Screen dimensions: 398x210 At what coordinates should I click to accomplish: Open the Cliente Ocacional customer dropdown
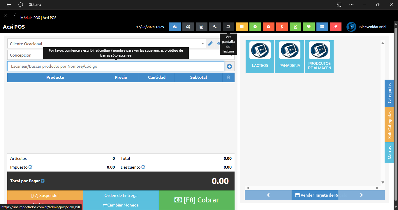point(106,44)
